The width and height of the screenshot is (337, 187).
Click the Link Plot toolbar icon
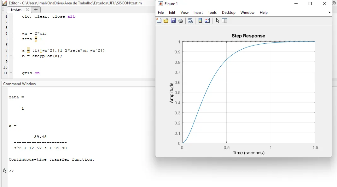click(x=190, y=21)
